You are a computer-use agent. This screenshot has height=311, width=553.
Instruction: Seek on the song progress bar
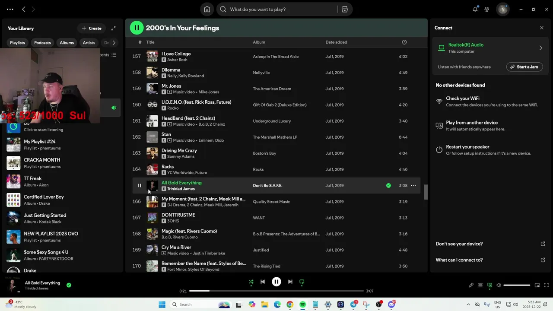[x=276, y=291]
